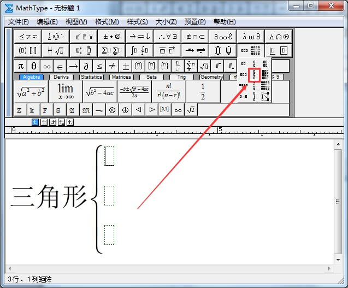
Task: Open the relational symbols palette (≤≠≈)
Action: point(28,37)
